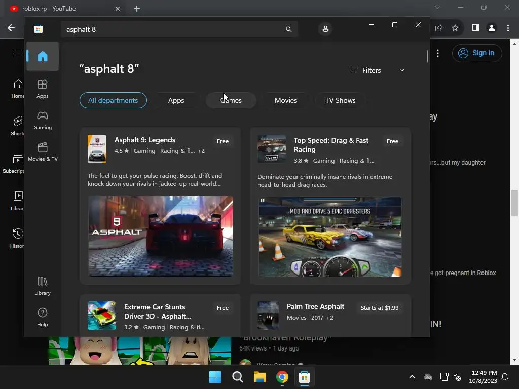This screenshot has height=389, width=519.
Task: Switch to roblox rp YouTube tab
Action: 63,9
